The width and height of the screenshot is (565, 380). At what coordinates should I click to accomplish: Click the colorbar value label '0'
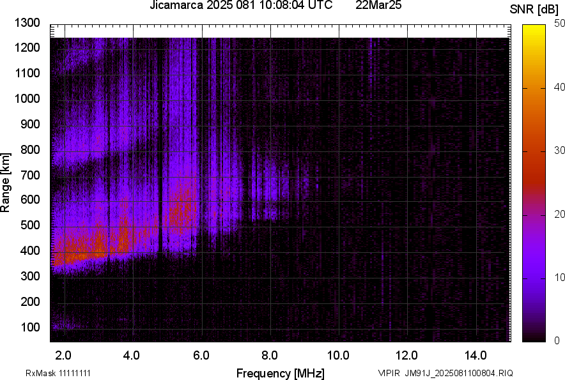pyautogui.click(x=557, y=340)
